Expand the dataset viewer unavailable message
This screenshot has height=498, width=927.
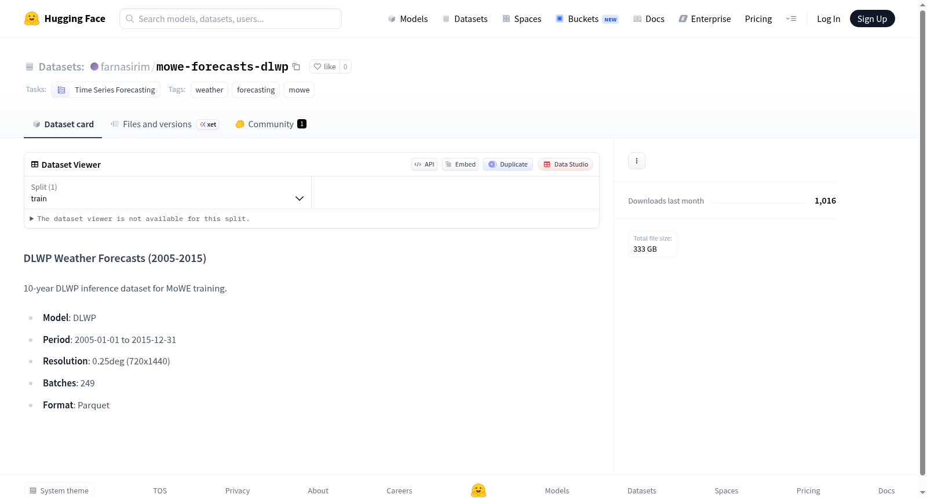[x=140, y=219]
